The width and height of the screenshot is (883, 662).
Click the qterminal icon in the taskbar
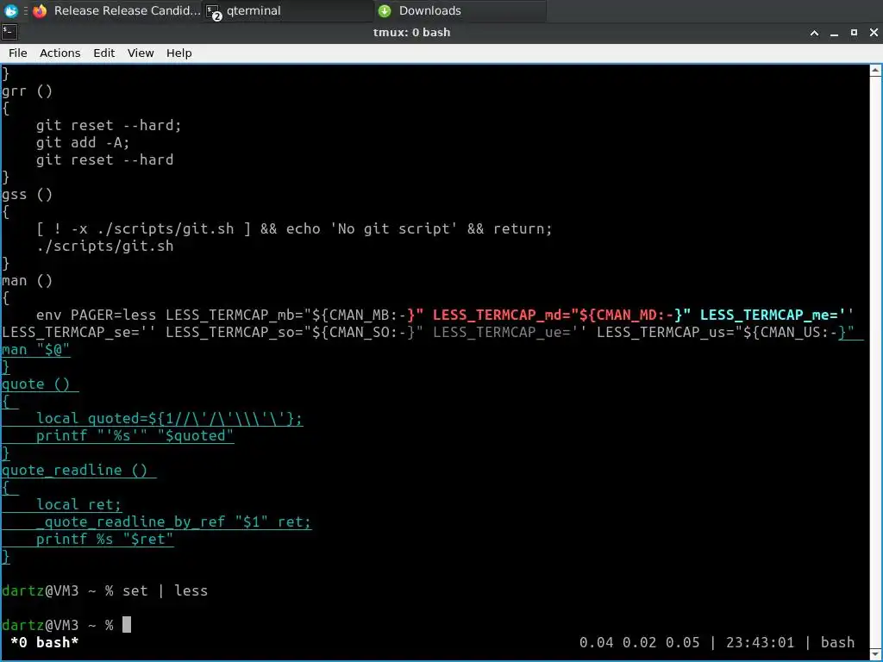[214, 12]
